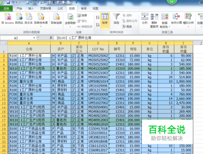The image size is (203, 154).
Task: Sort descending with the Z-to-A icon
Action: click(97, 25)
